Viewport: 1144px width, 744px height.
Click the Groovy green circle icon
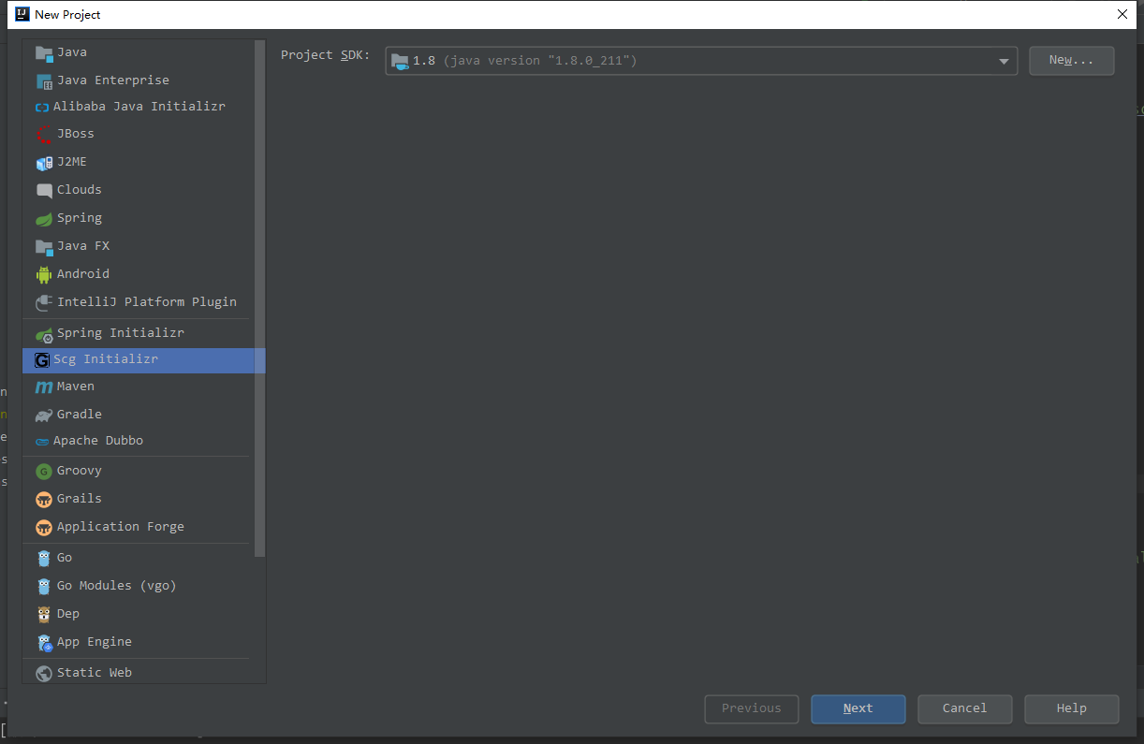[x=44, y=471]
